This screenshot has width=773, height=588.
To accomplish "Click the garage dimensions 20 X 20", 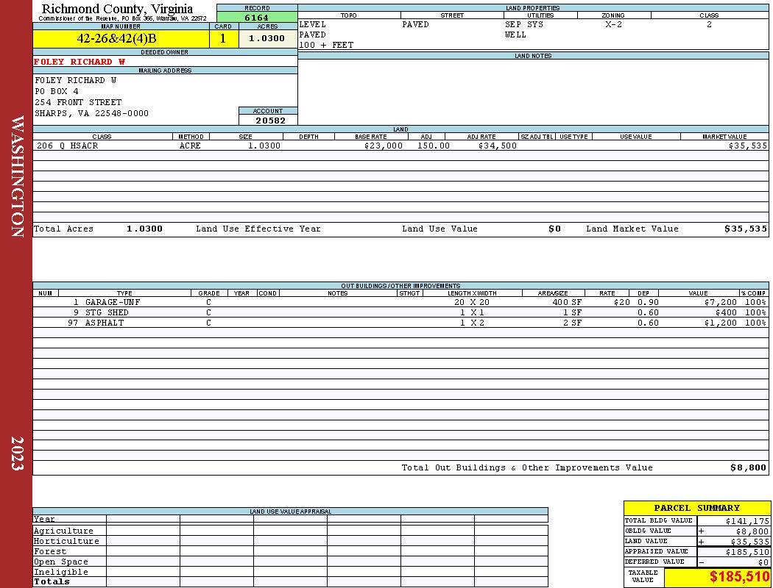I will (472, 302).
